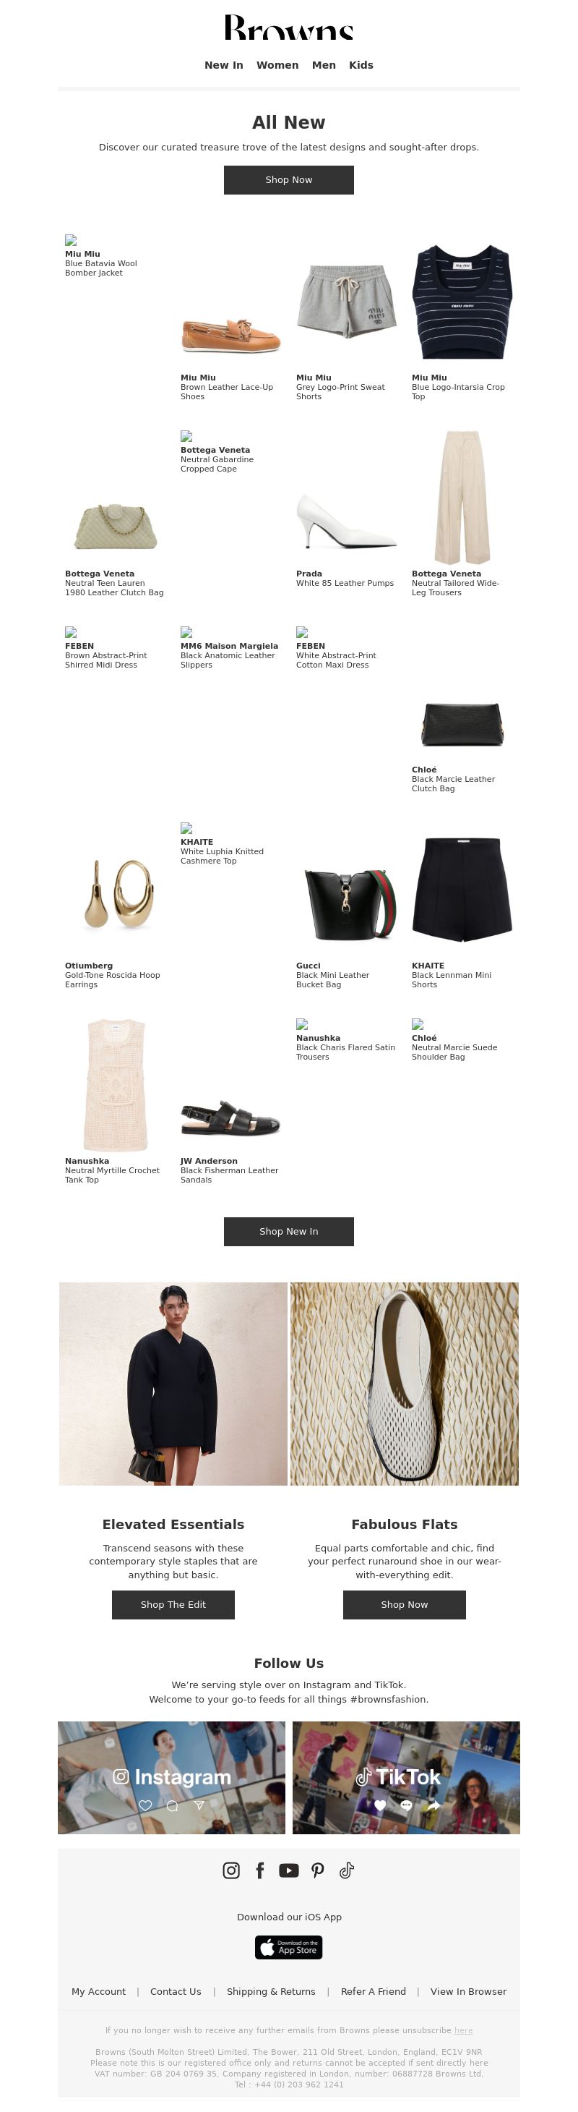View the Prada white leather pumps image
The height and width of the screenshot is (2112, 578).
[345, 521]
